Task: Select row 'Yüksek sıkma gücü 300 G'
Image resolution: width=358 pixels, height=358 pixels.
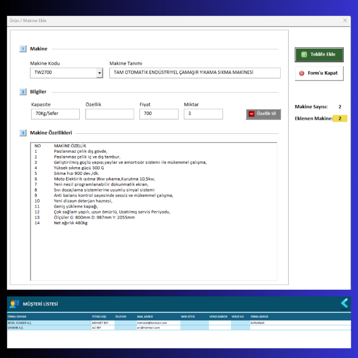Action: tap(153, 168)
